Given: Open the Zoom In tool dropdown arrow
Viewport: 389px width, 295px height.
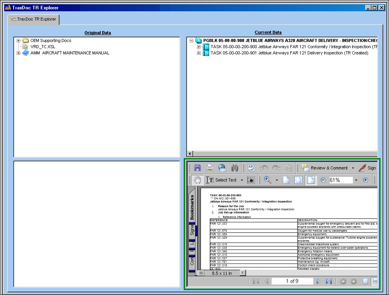Looking at the screenshot, I should (x=277, y=180).
